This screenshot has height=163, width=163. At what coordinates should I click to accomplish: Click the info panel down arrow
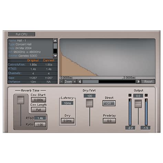pyautogui.click(x=55, y=56)
